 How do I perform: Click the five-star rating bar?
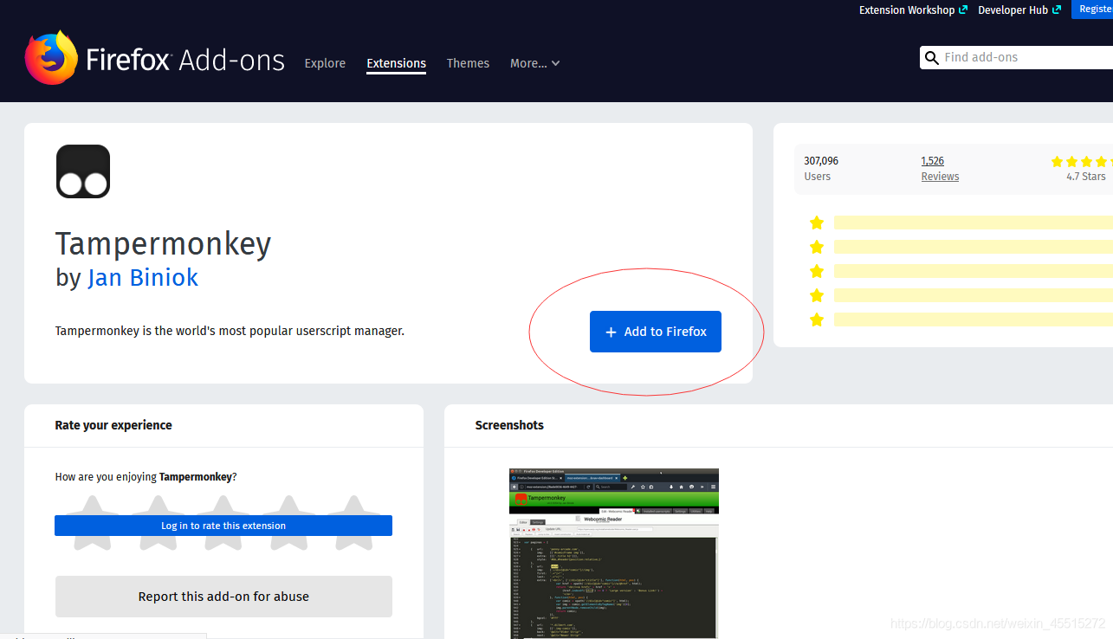[x=974, y=223]
